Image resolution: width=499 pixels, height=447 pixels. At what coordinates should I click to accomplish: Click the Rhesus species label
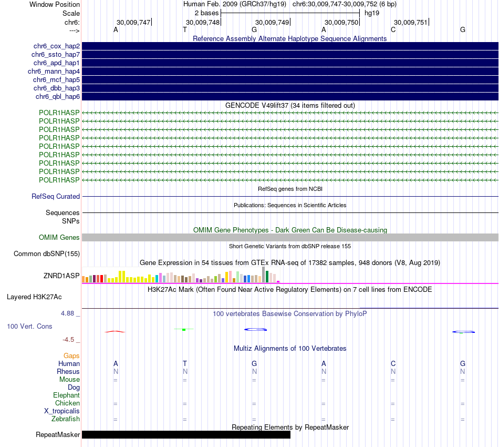[x=68, y=371]
